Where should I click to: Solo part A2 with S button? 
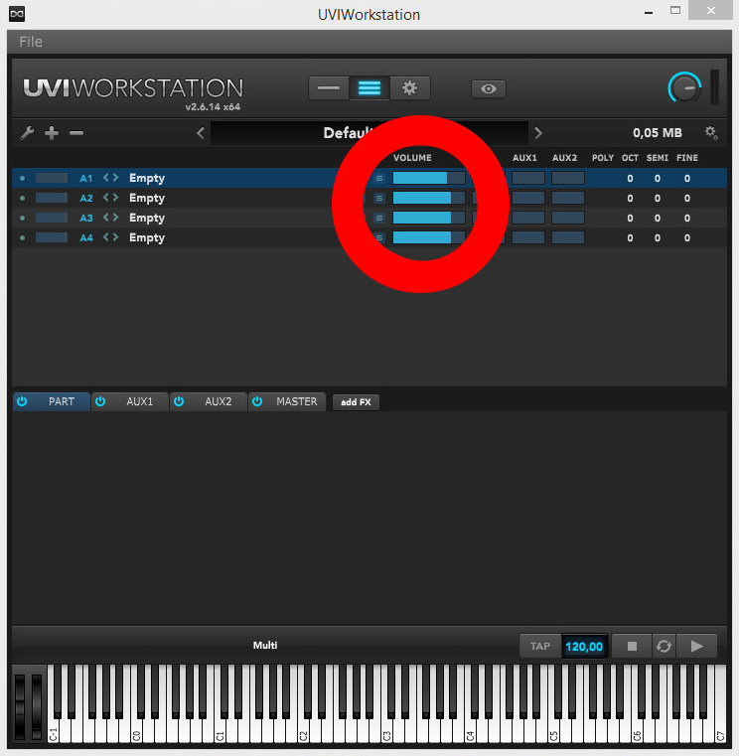[x=379, y=198]
